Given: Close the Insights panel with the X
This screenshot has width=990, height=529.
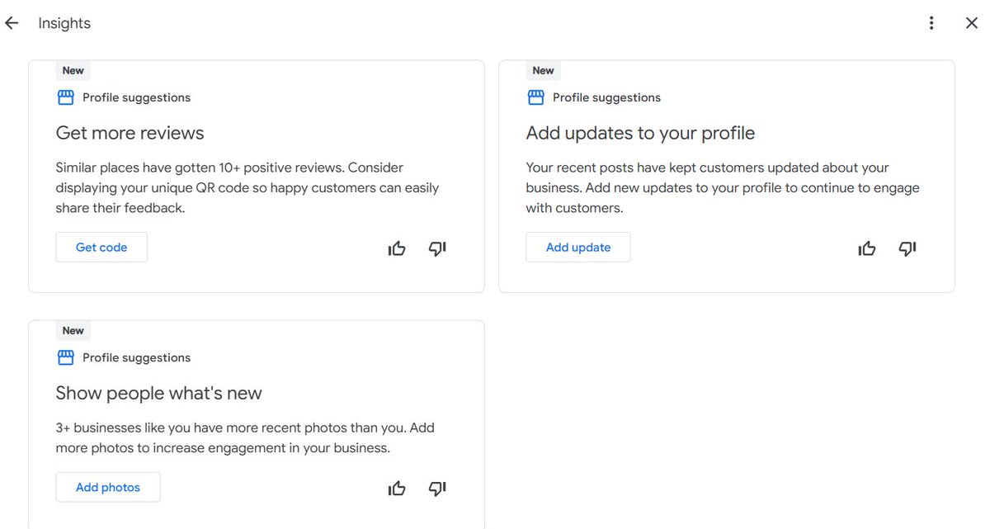Looking at the screenshot, I should tap(972, 23).
